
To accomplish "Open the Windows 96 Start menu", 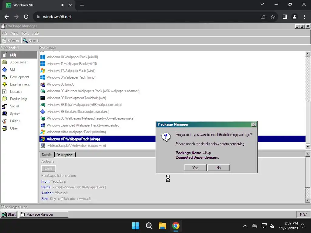I will (x=9, y=214).
